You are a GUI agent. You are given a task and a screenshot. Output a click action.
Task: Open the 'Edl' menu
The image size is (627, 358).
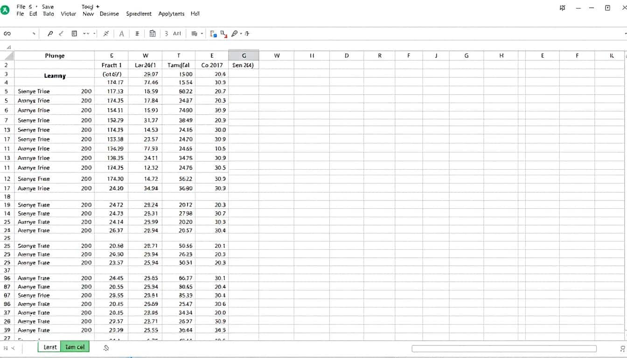point(33,14)
